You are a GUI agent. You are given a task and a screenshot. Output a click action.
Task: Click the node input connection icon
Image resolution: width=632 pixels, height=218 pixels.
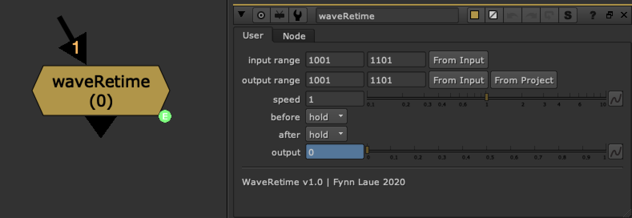coord(279,16)
